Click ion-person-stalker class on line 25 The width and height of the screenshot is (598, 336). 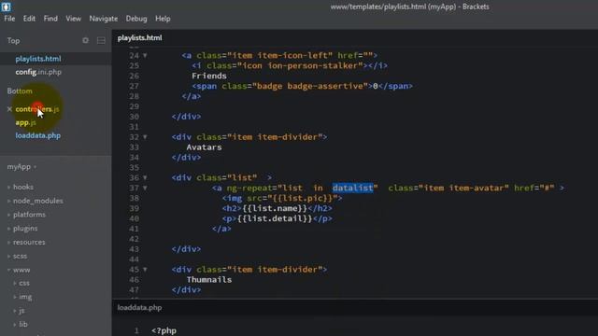tap(312, 65)
